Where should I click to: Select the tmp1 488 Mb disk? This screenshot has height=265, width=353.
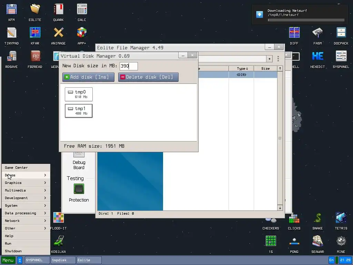[79, 111]
